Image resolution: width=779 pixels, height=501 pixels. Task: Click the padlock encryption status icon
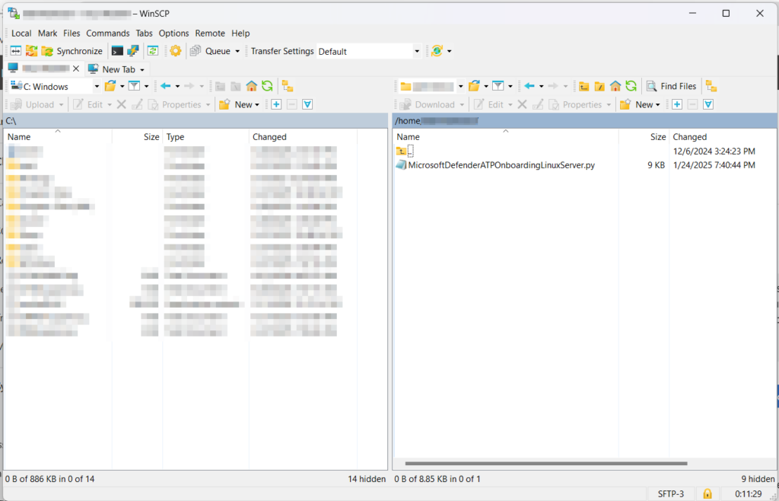(707, 493)
